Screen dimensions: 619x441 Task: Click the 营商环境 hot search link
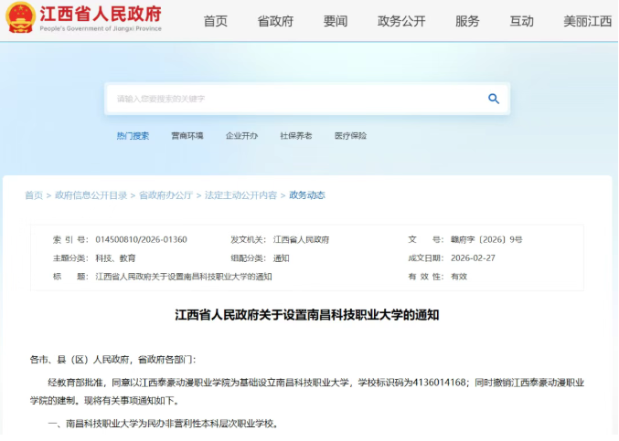[187, 136]
